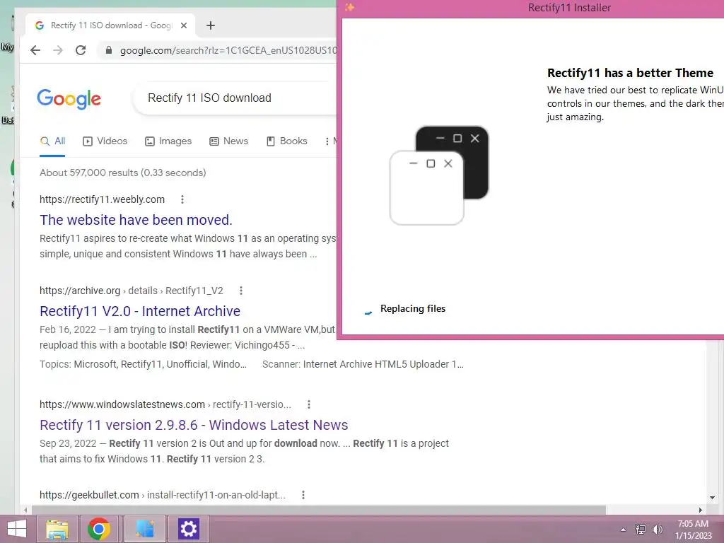The image size is (724, 543).
Task: Click Chrome's forward navigation arrow
Action: coord(58,50)
